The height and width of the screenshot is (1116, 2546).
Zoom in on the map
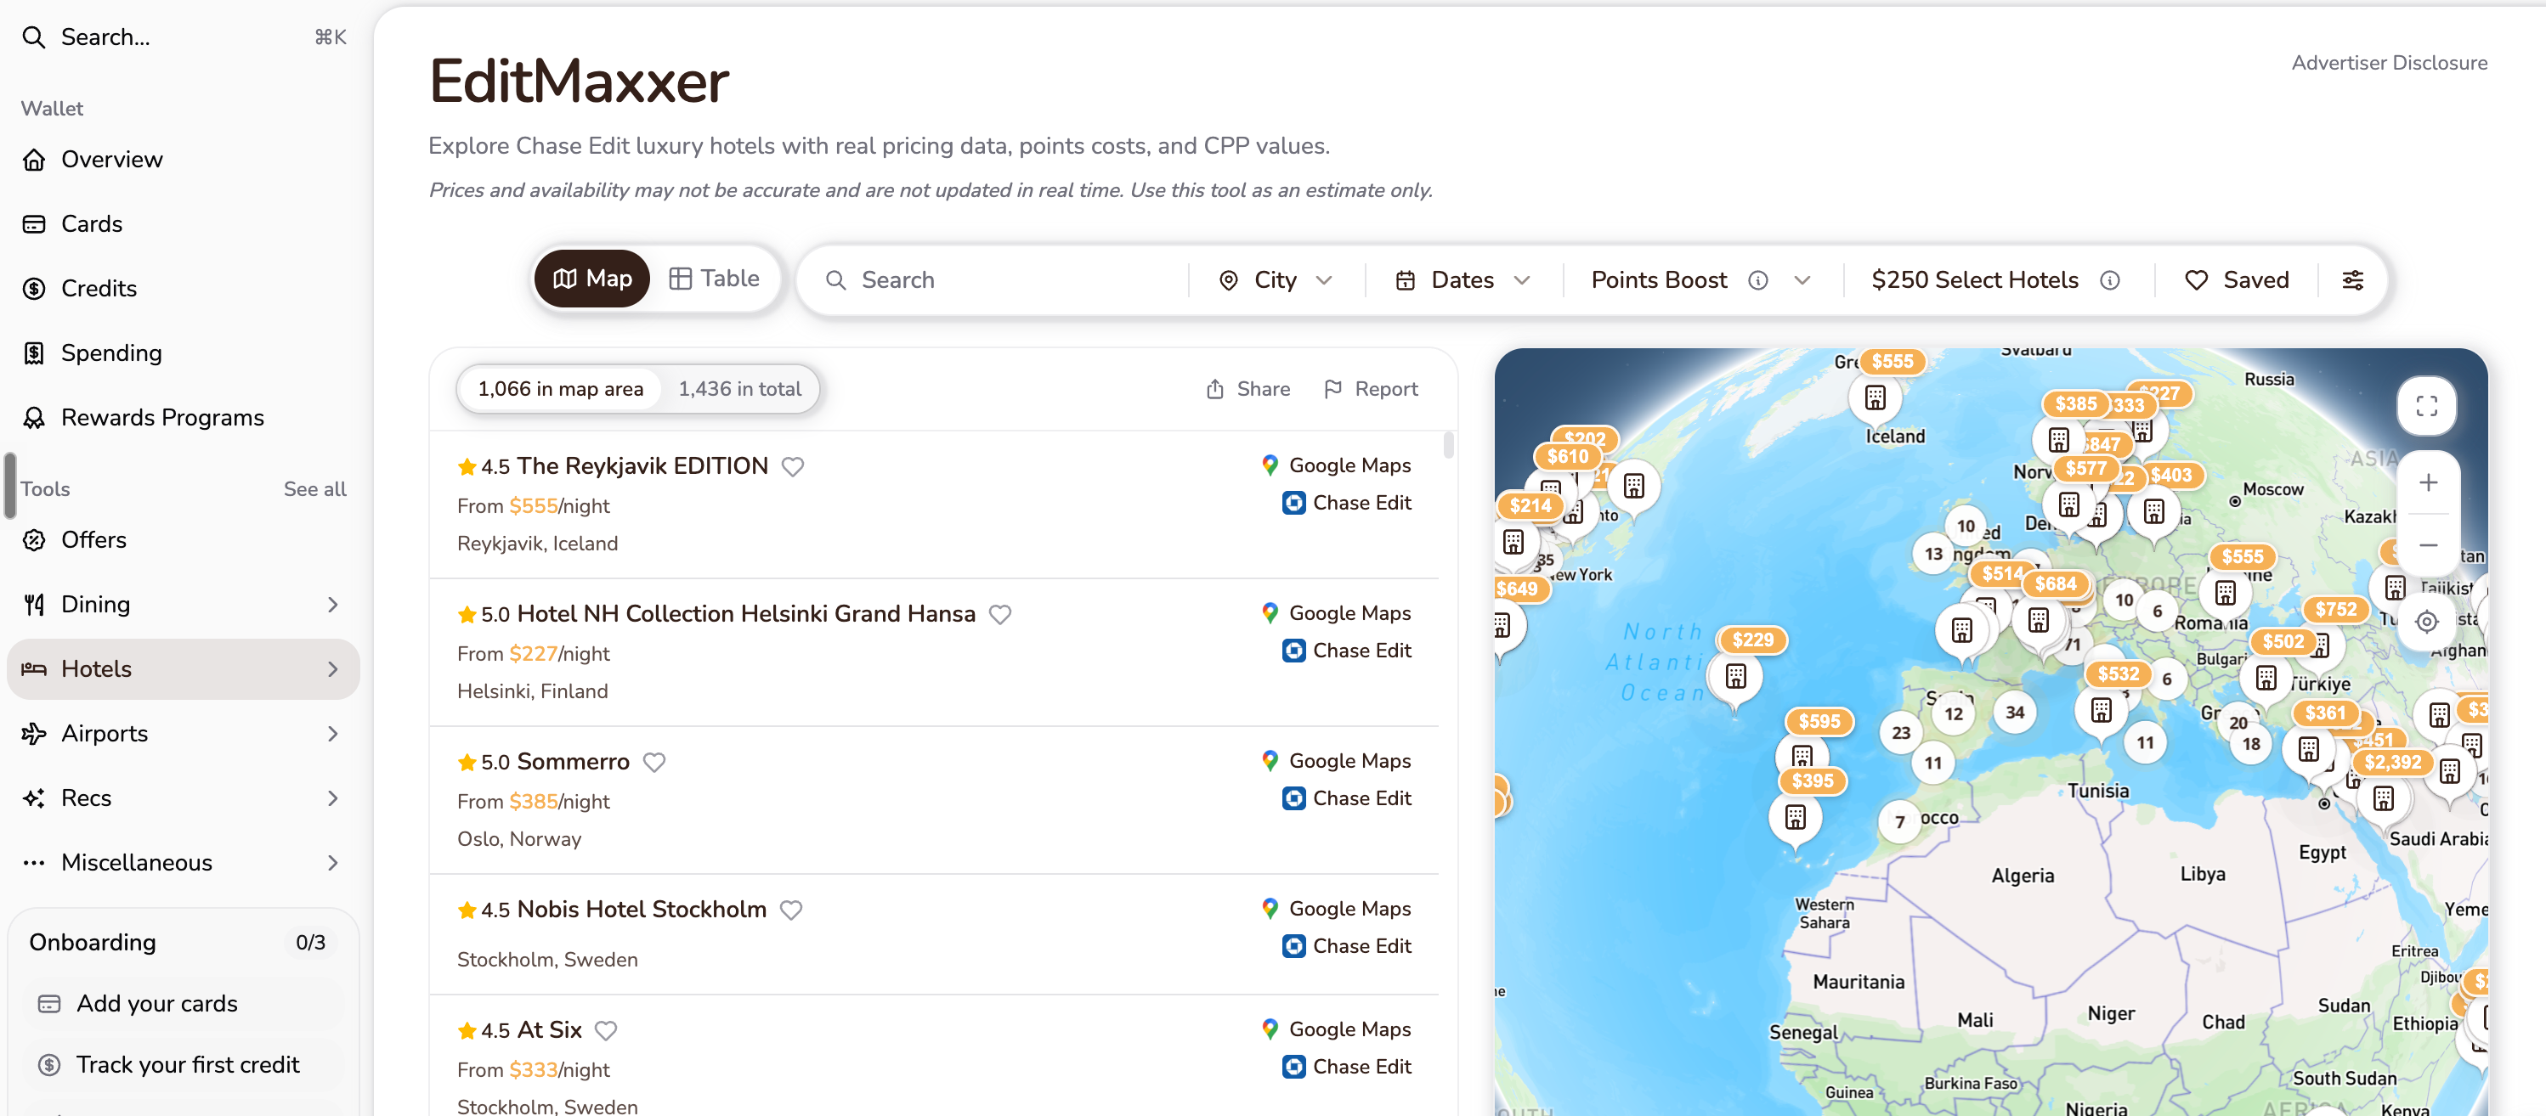[2427, 483]
